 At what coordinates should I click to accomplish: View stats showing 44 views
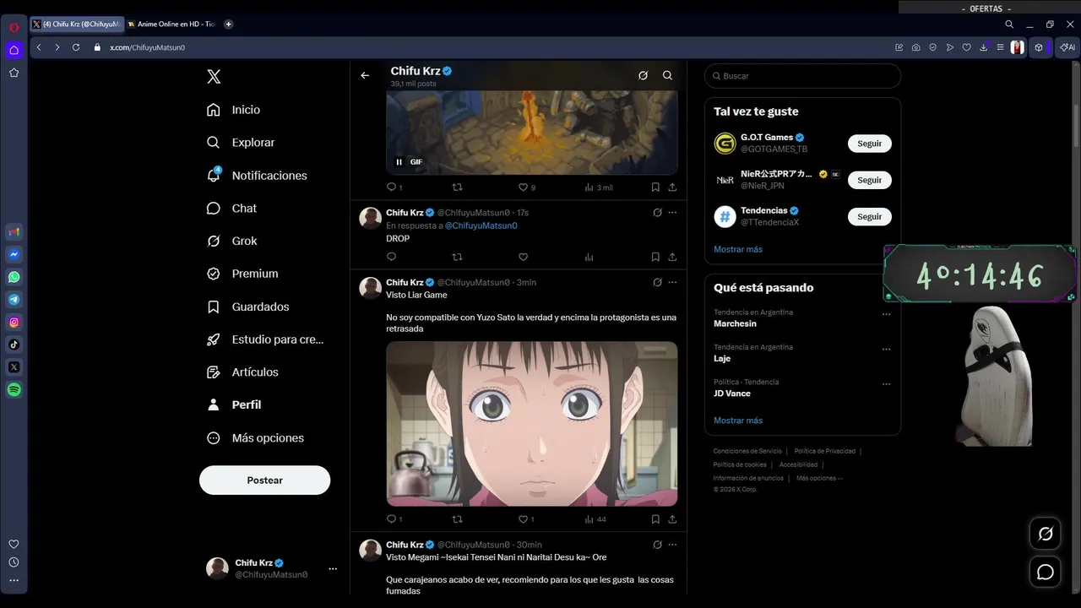(x=595, y=519)
